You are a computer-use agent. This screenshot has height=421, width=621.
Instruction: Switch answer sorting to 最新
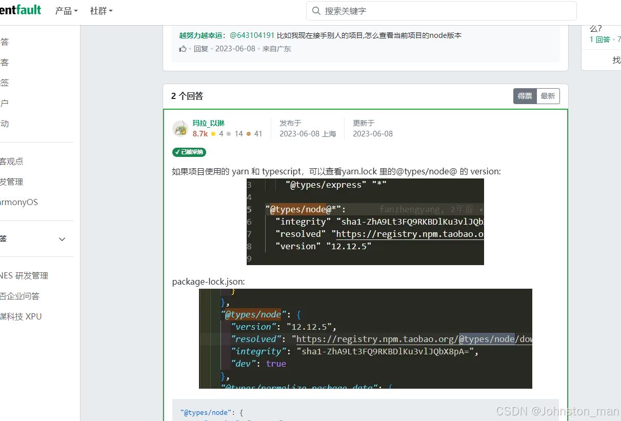[548, 96]
